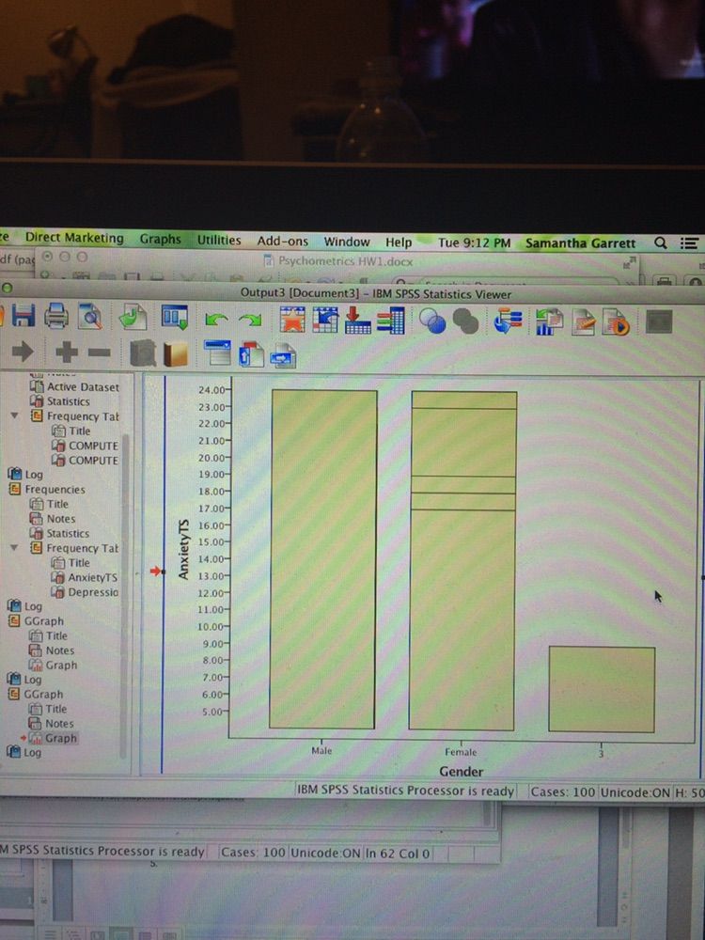Screen dimensions: 705x940
Task: Click the page-with-pencil toolbar icon
Action: [x=584, y=322]
